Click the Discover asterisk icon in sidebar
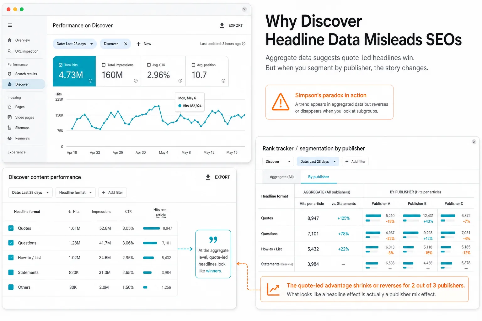 point(10,84)
